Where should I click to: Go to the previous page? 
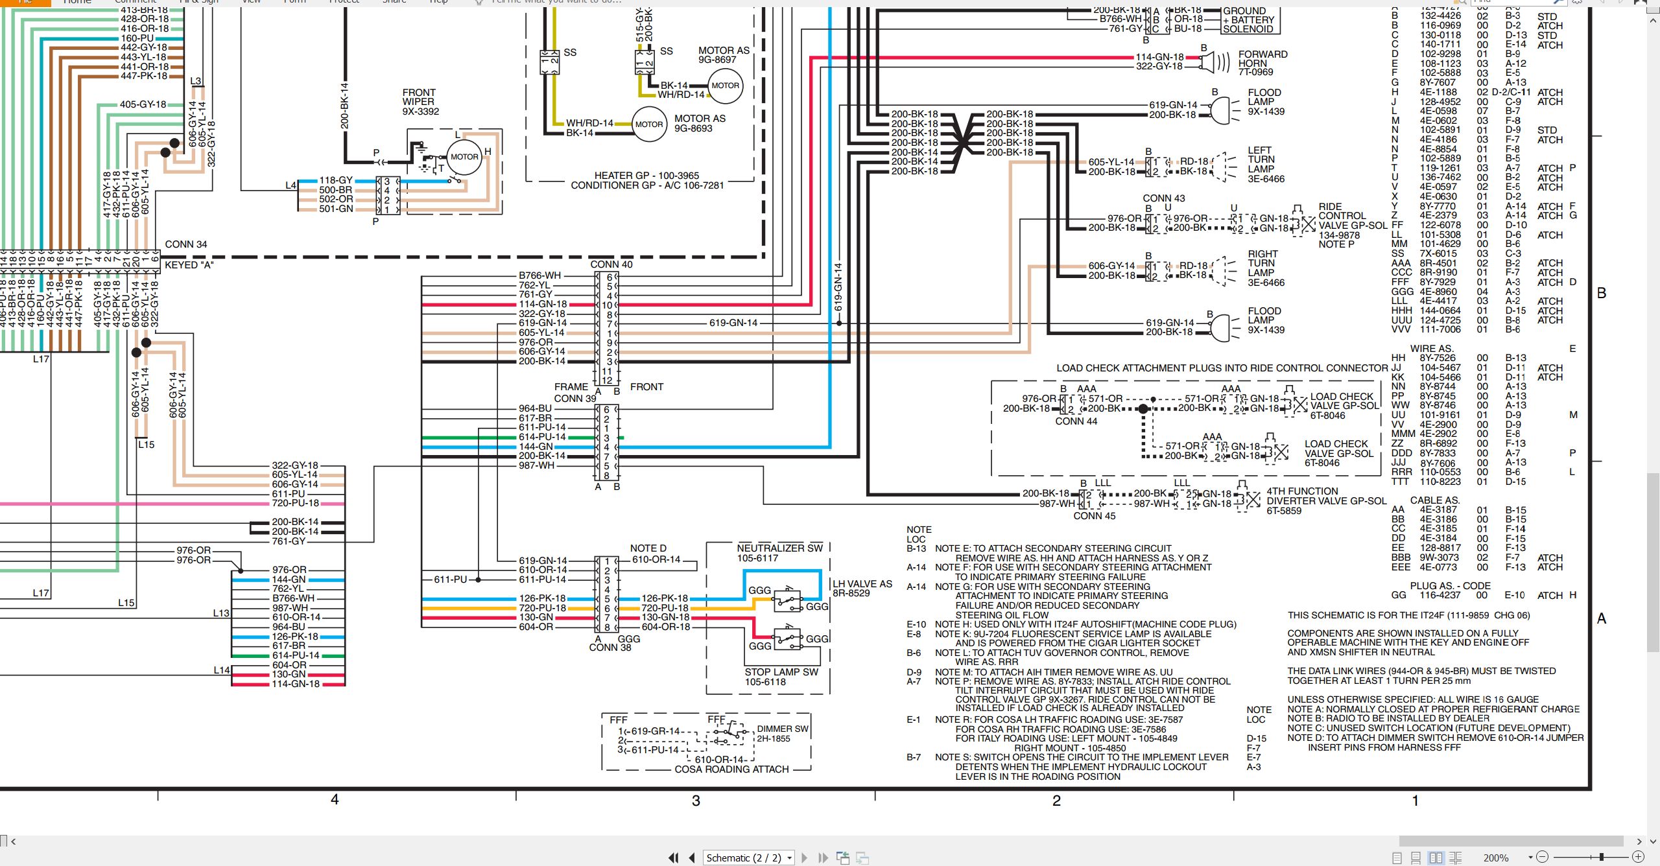[x=692, y=858]
